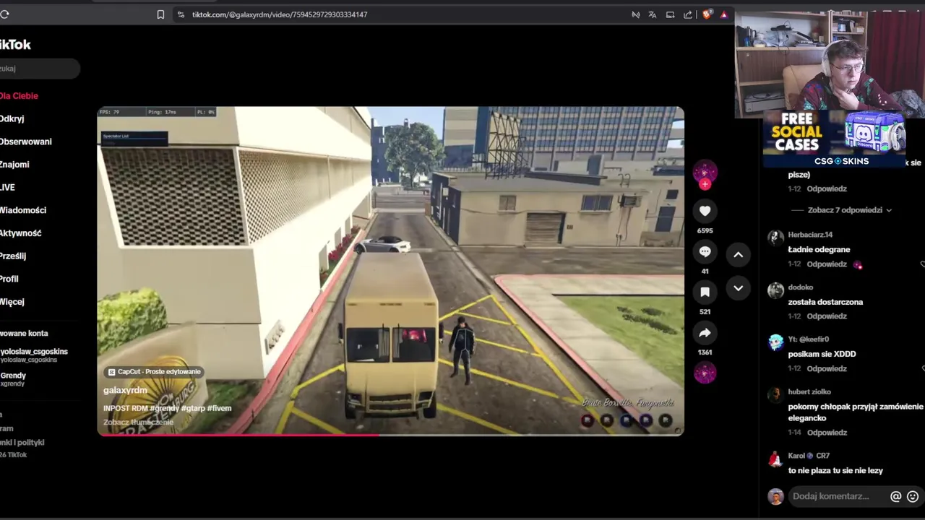Share video using the arrow icon

705,332
